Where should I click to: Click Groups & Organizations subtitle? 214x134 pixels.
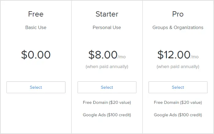178,28
